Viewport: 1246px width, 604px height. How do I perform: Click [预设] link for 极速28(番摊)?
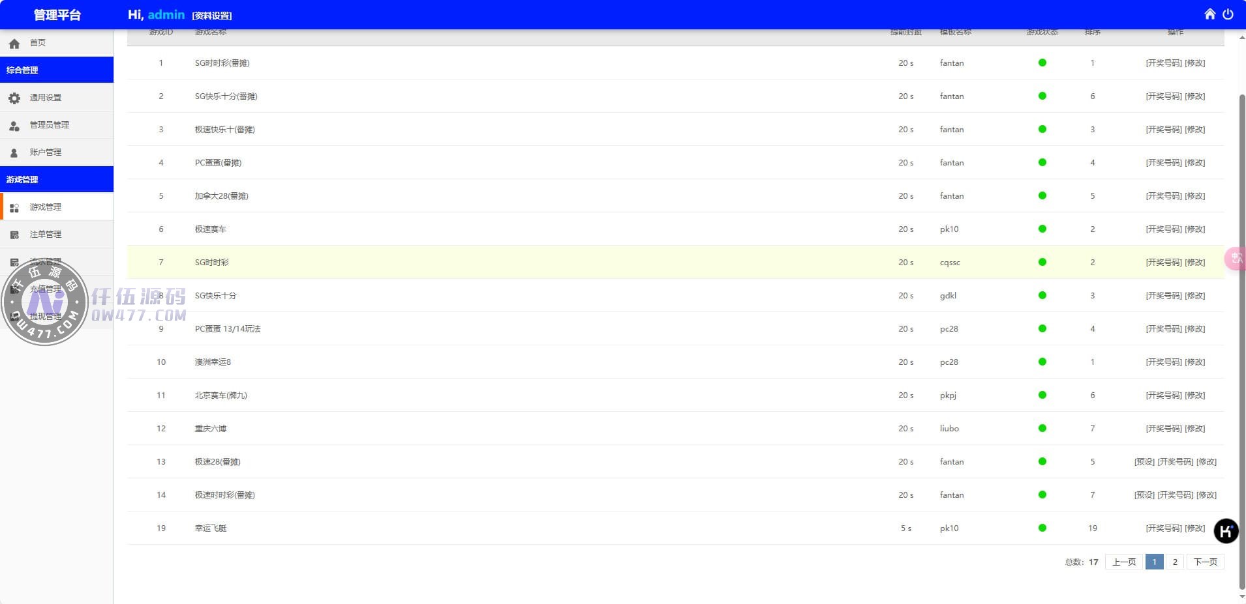pos(1144,462)
